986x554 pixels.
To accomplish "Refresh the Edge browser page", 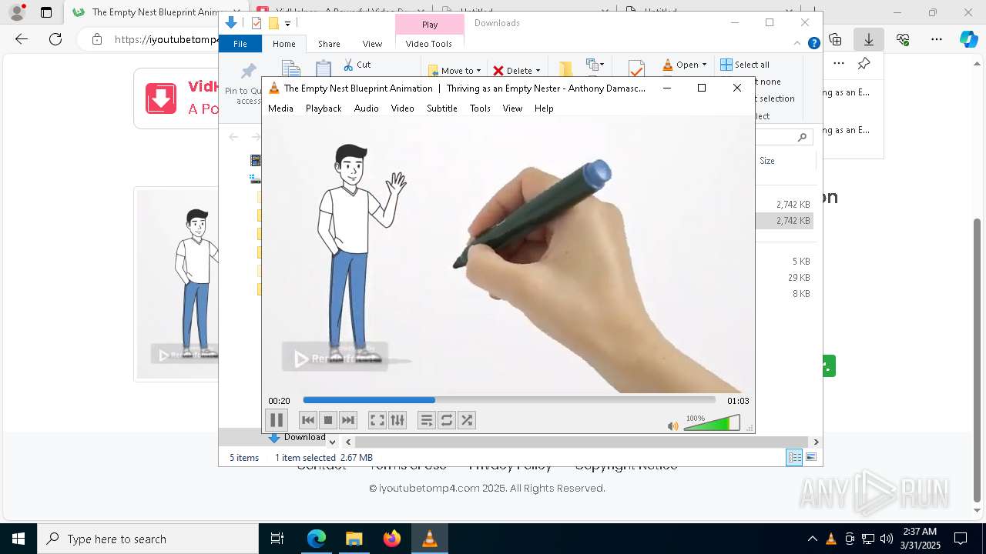I will pyautogui.click(x=55, y=39).
